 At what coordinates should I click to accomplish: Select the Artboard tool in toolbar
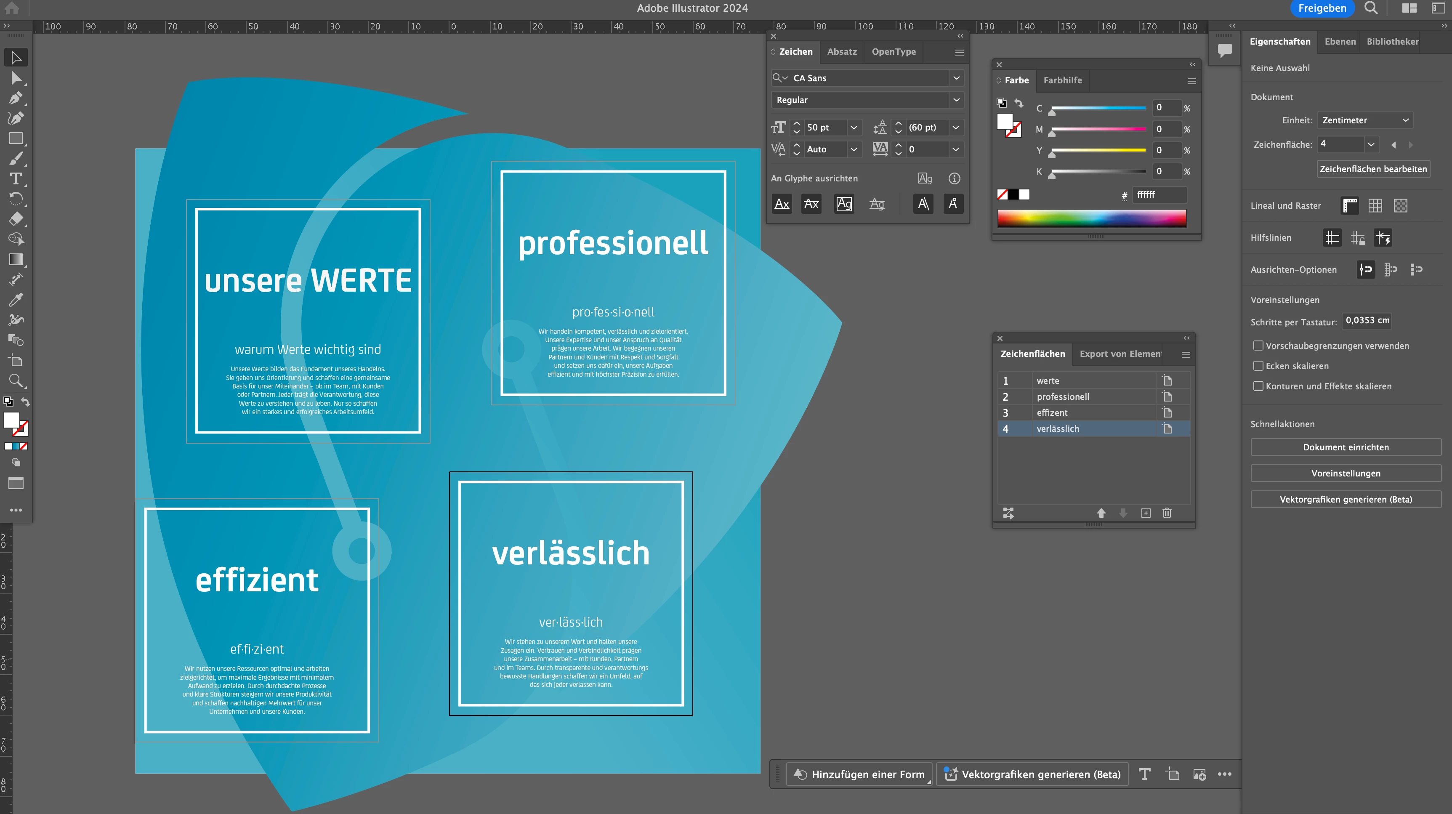pos(16,360)
